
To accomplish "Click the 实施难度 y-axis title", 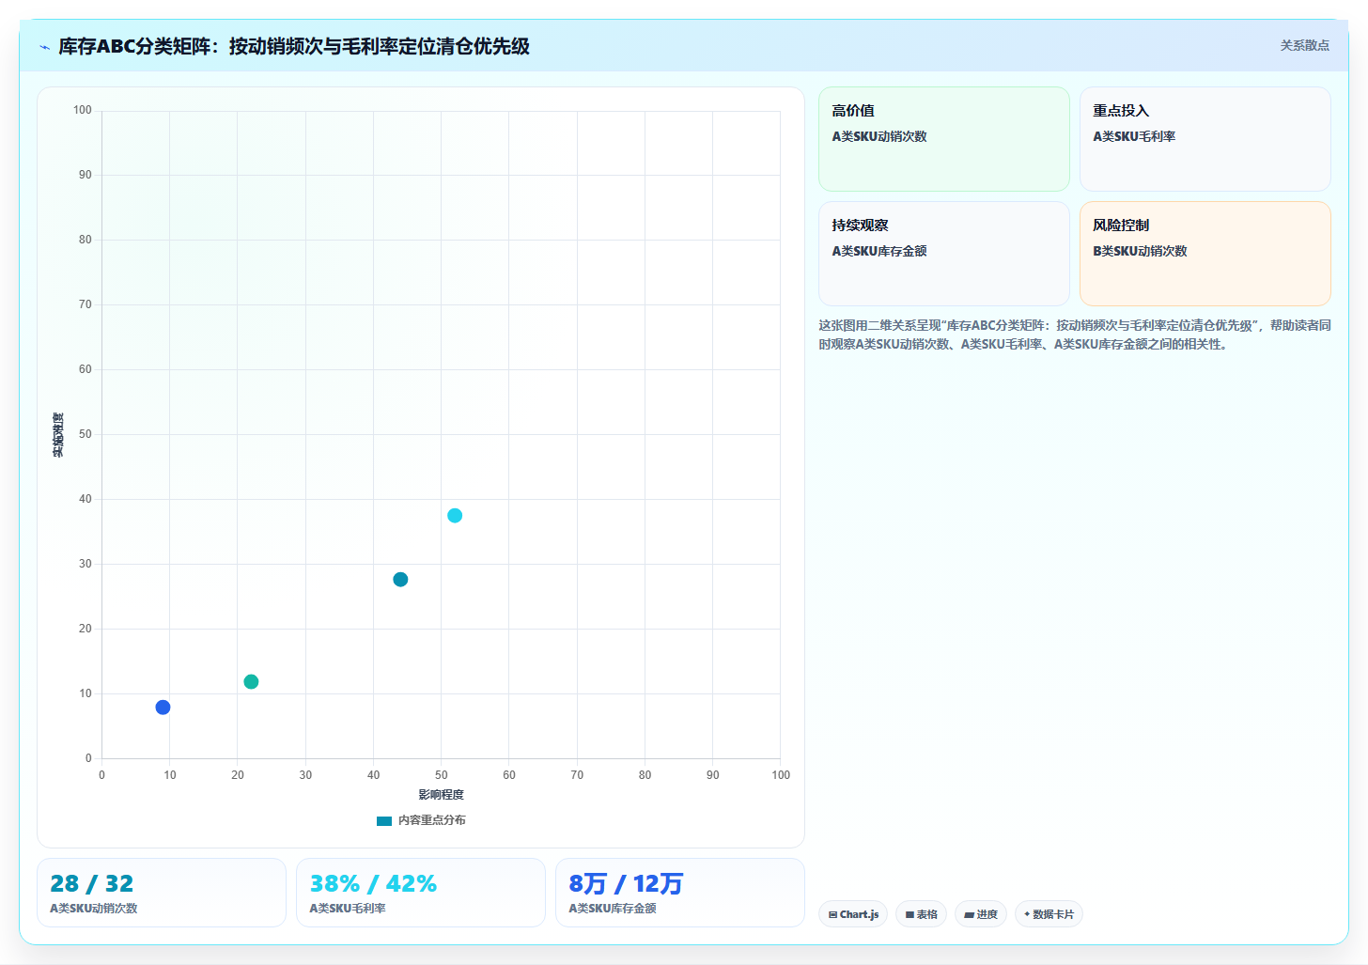I will [58, 435].
